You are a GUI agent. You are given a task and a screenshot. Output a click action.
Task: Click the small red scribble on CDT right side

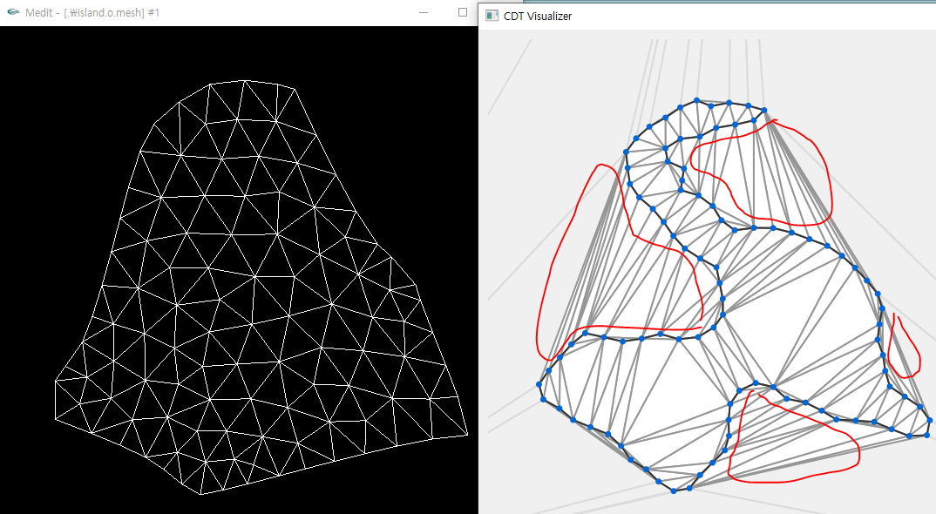(x=908, y=348)
